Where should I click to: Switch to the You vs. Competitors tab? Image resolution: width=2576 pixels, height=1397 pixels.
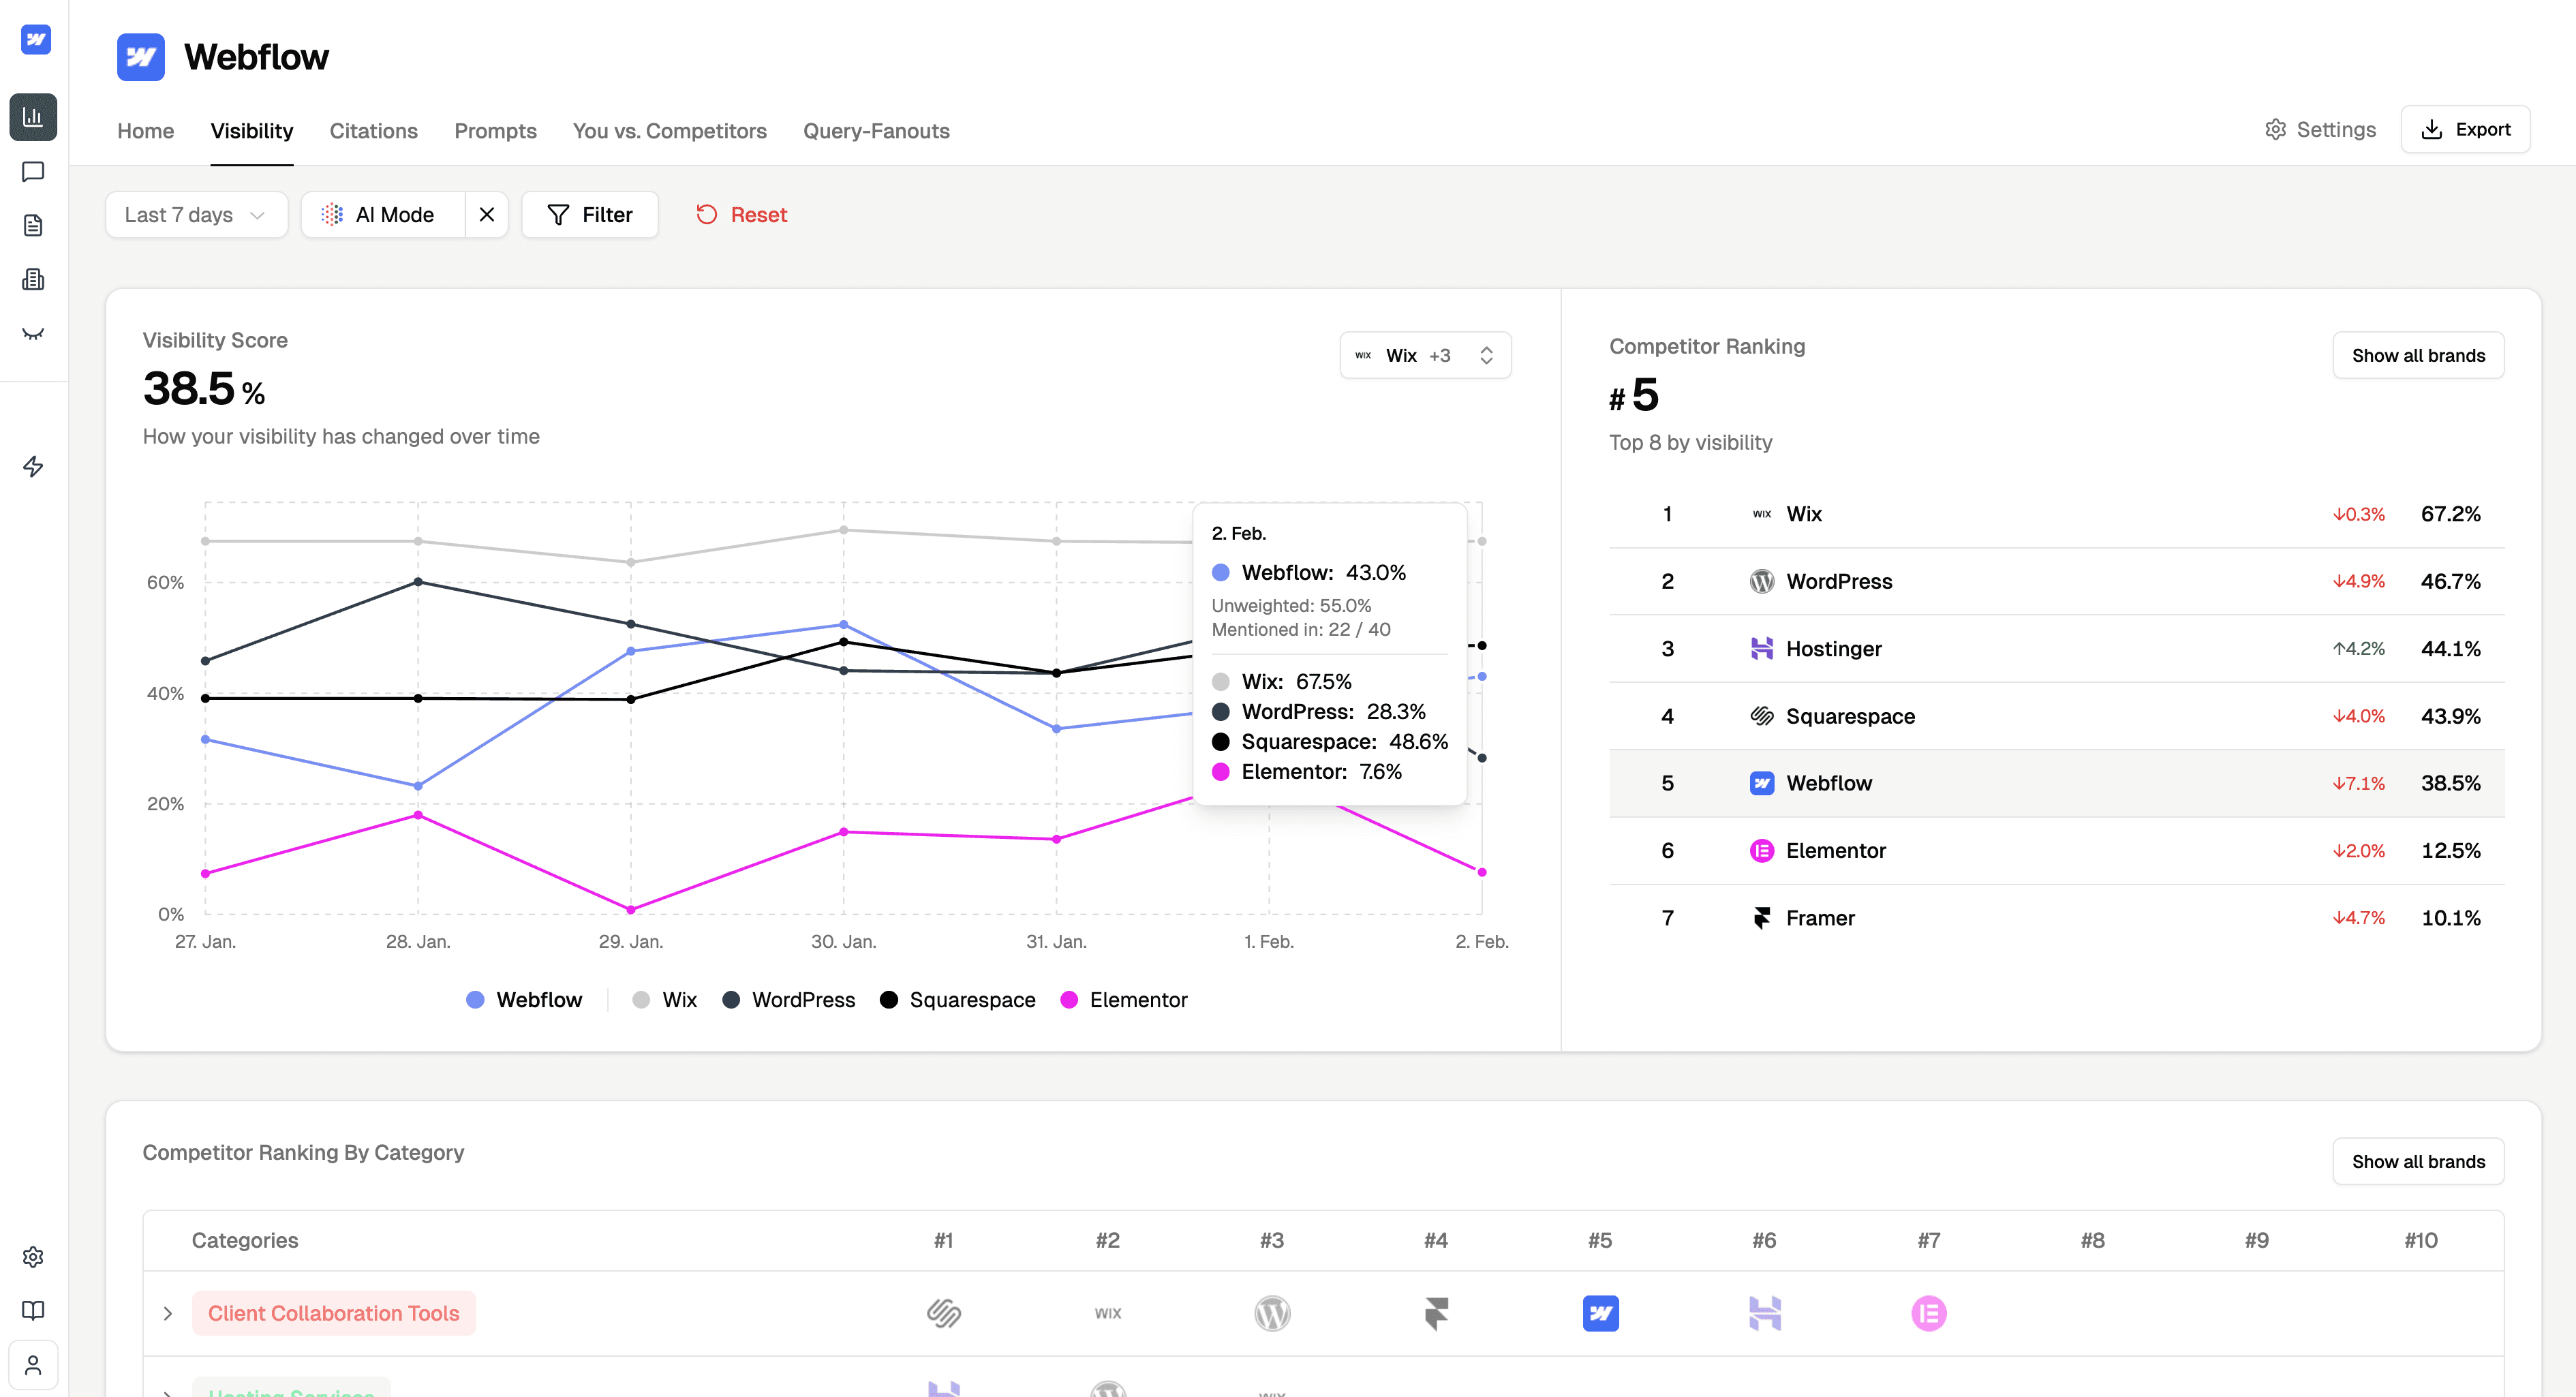coord(669,131)
